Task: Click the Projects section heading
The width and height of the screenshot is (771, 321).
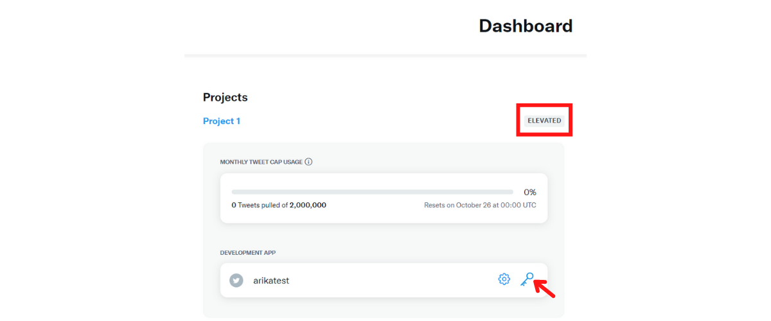Action: pyautogui.click(x=225, y=98)
